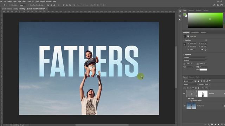Toggle Show Transform Controls checkbox
The width and height of the screenshot is (225, 126).
pyautogui.click(x=28, y=5)
